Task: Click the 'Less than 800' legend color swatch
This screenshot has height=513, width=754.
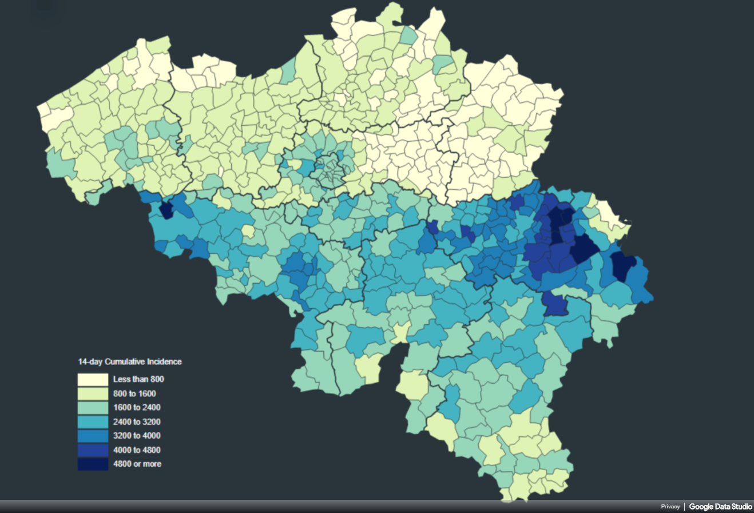Action: [93, 379]
